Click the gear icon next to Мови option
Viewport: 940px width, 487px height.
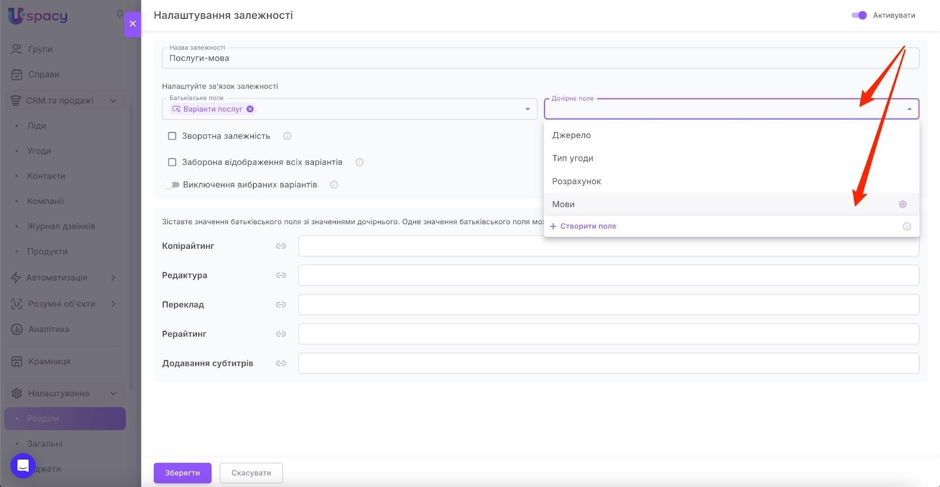click(902, 204)
